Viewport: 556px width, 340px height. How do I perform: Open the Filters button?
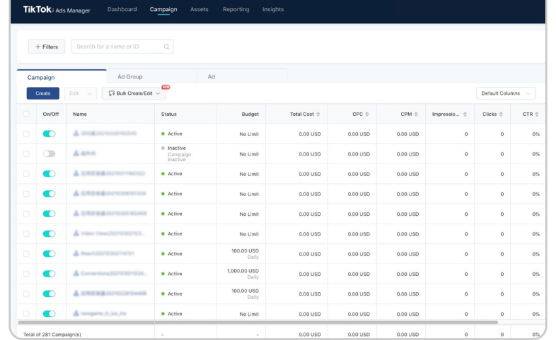click(46, 47)
